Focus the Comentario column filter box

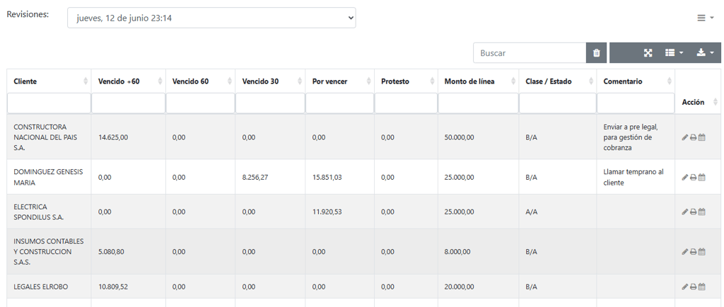636,103
